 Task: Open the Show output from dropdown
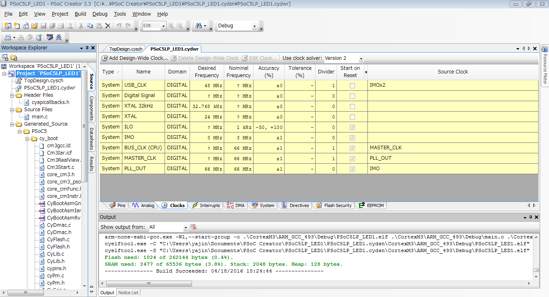click(x=186, y=227)
